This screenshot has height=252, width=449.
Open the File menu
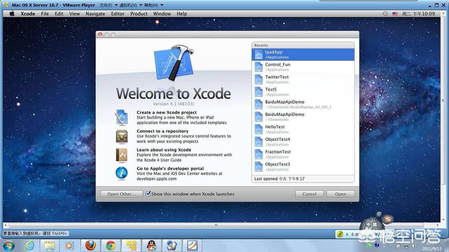(x=45, y=14)
